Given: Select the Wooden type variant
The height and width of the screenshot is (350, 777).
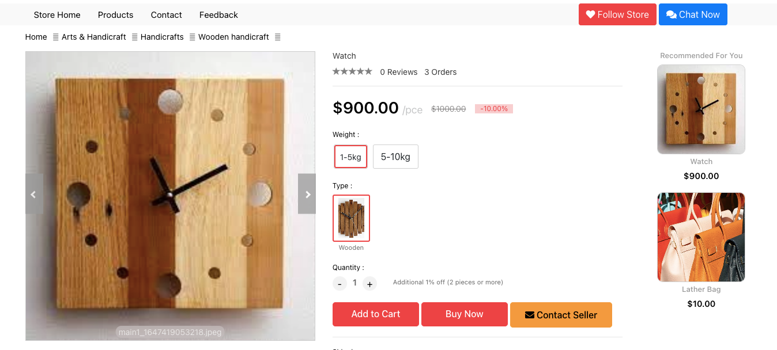Looking at the screenshot, I should pyautogui.click(x=351, y=218).
